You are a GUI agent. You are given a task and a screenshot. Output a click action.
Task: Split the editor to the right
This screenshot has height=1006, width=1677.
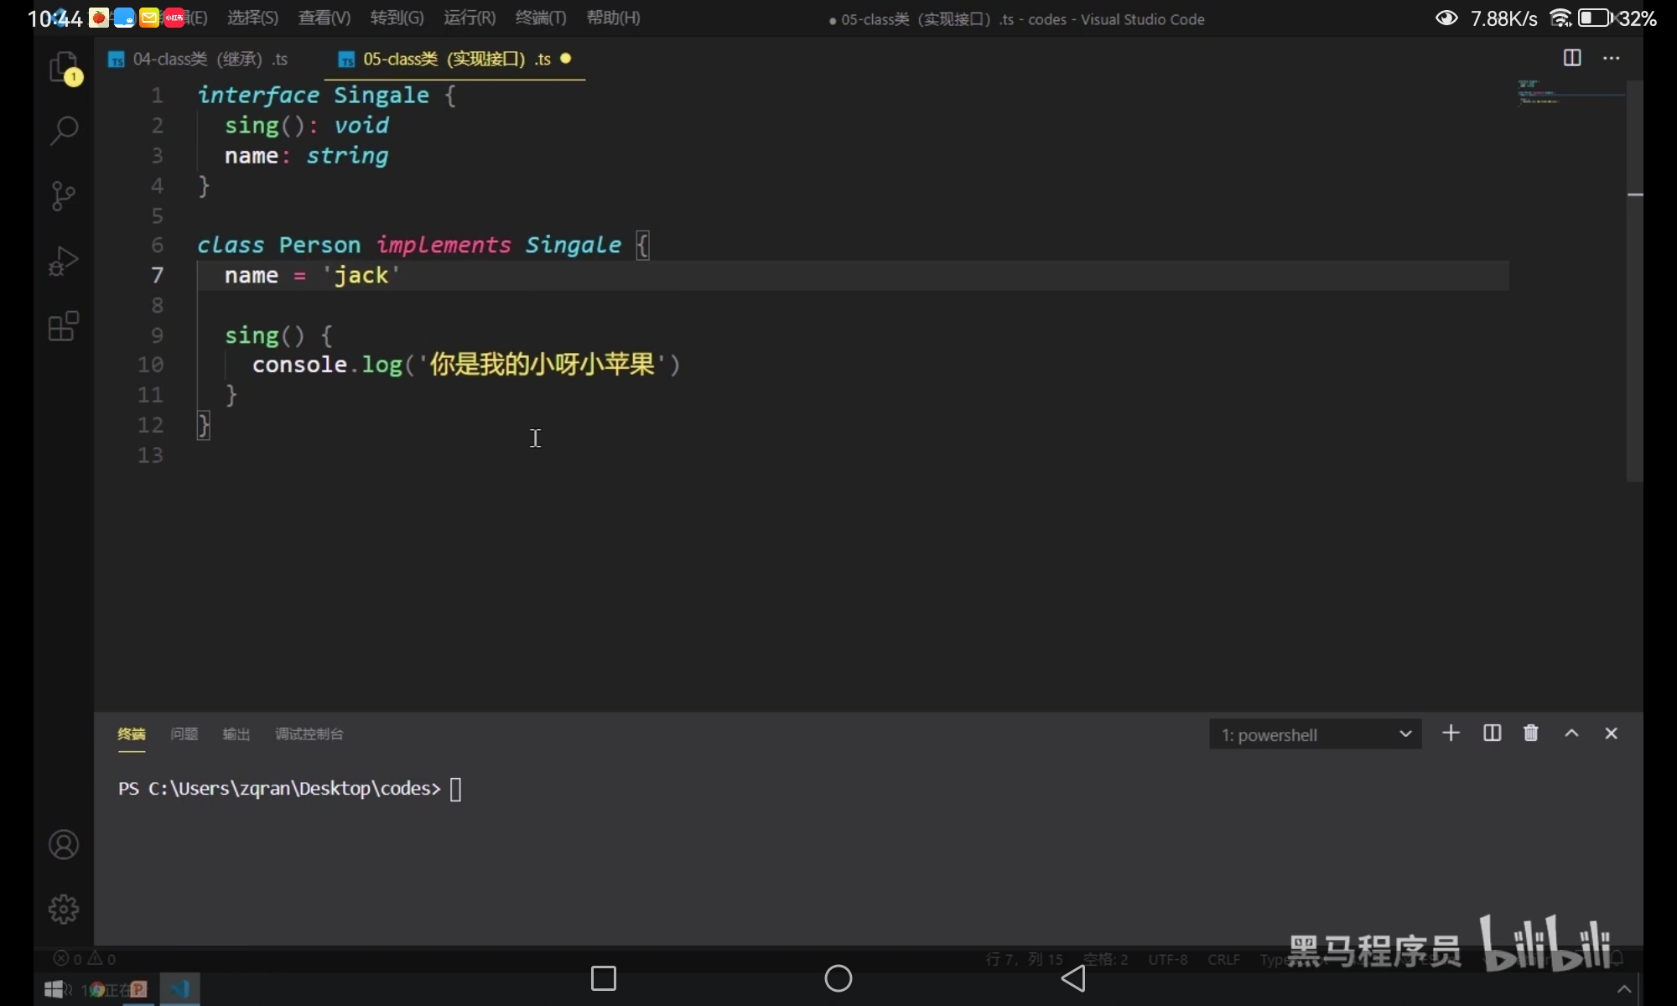pyautogui.click(x=1572, y=58)
